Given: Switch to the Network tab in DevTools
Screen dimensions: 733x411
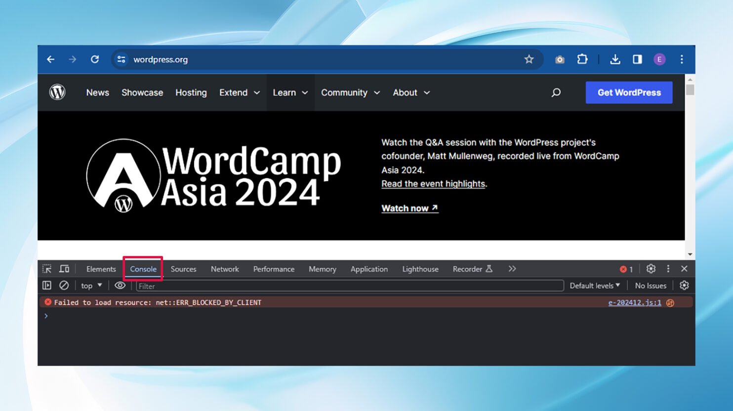Looking at the screenshot, I should coord(225,269).
